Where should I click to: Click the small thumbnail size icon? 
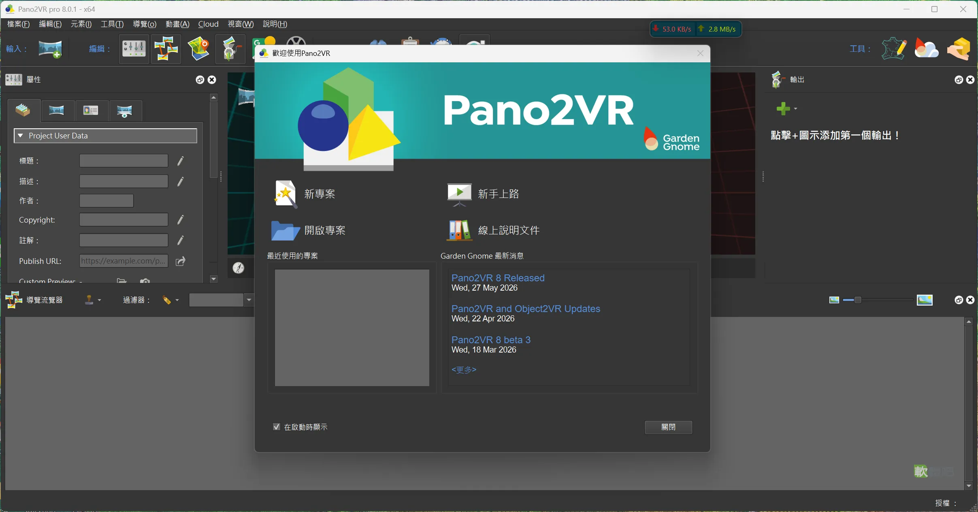(x=834, y=300)
